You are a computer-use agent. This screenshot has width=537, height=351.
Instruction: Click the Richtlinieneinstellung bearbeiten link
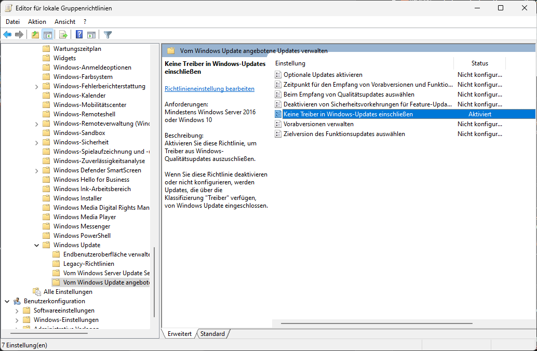[210, 89]
